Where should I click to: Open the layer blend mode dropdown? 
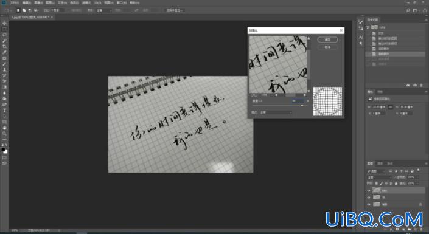pyautogui.click(x=379, y=177)
